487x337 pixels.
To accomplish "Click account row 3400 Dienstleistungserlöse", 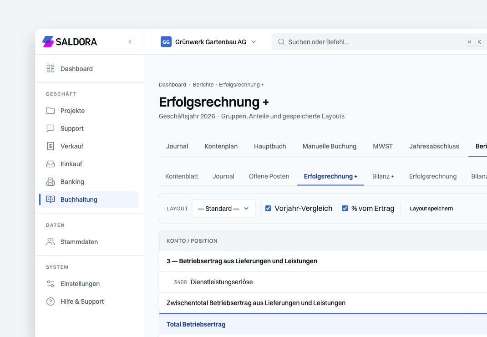I will 323,282.
